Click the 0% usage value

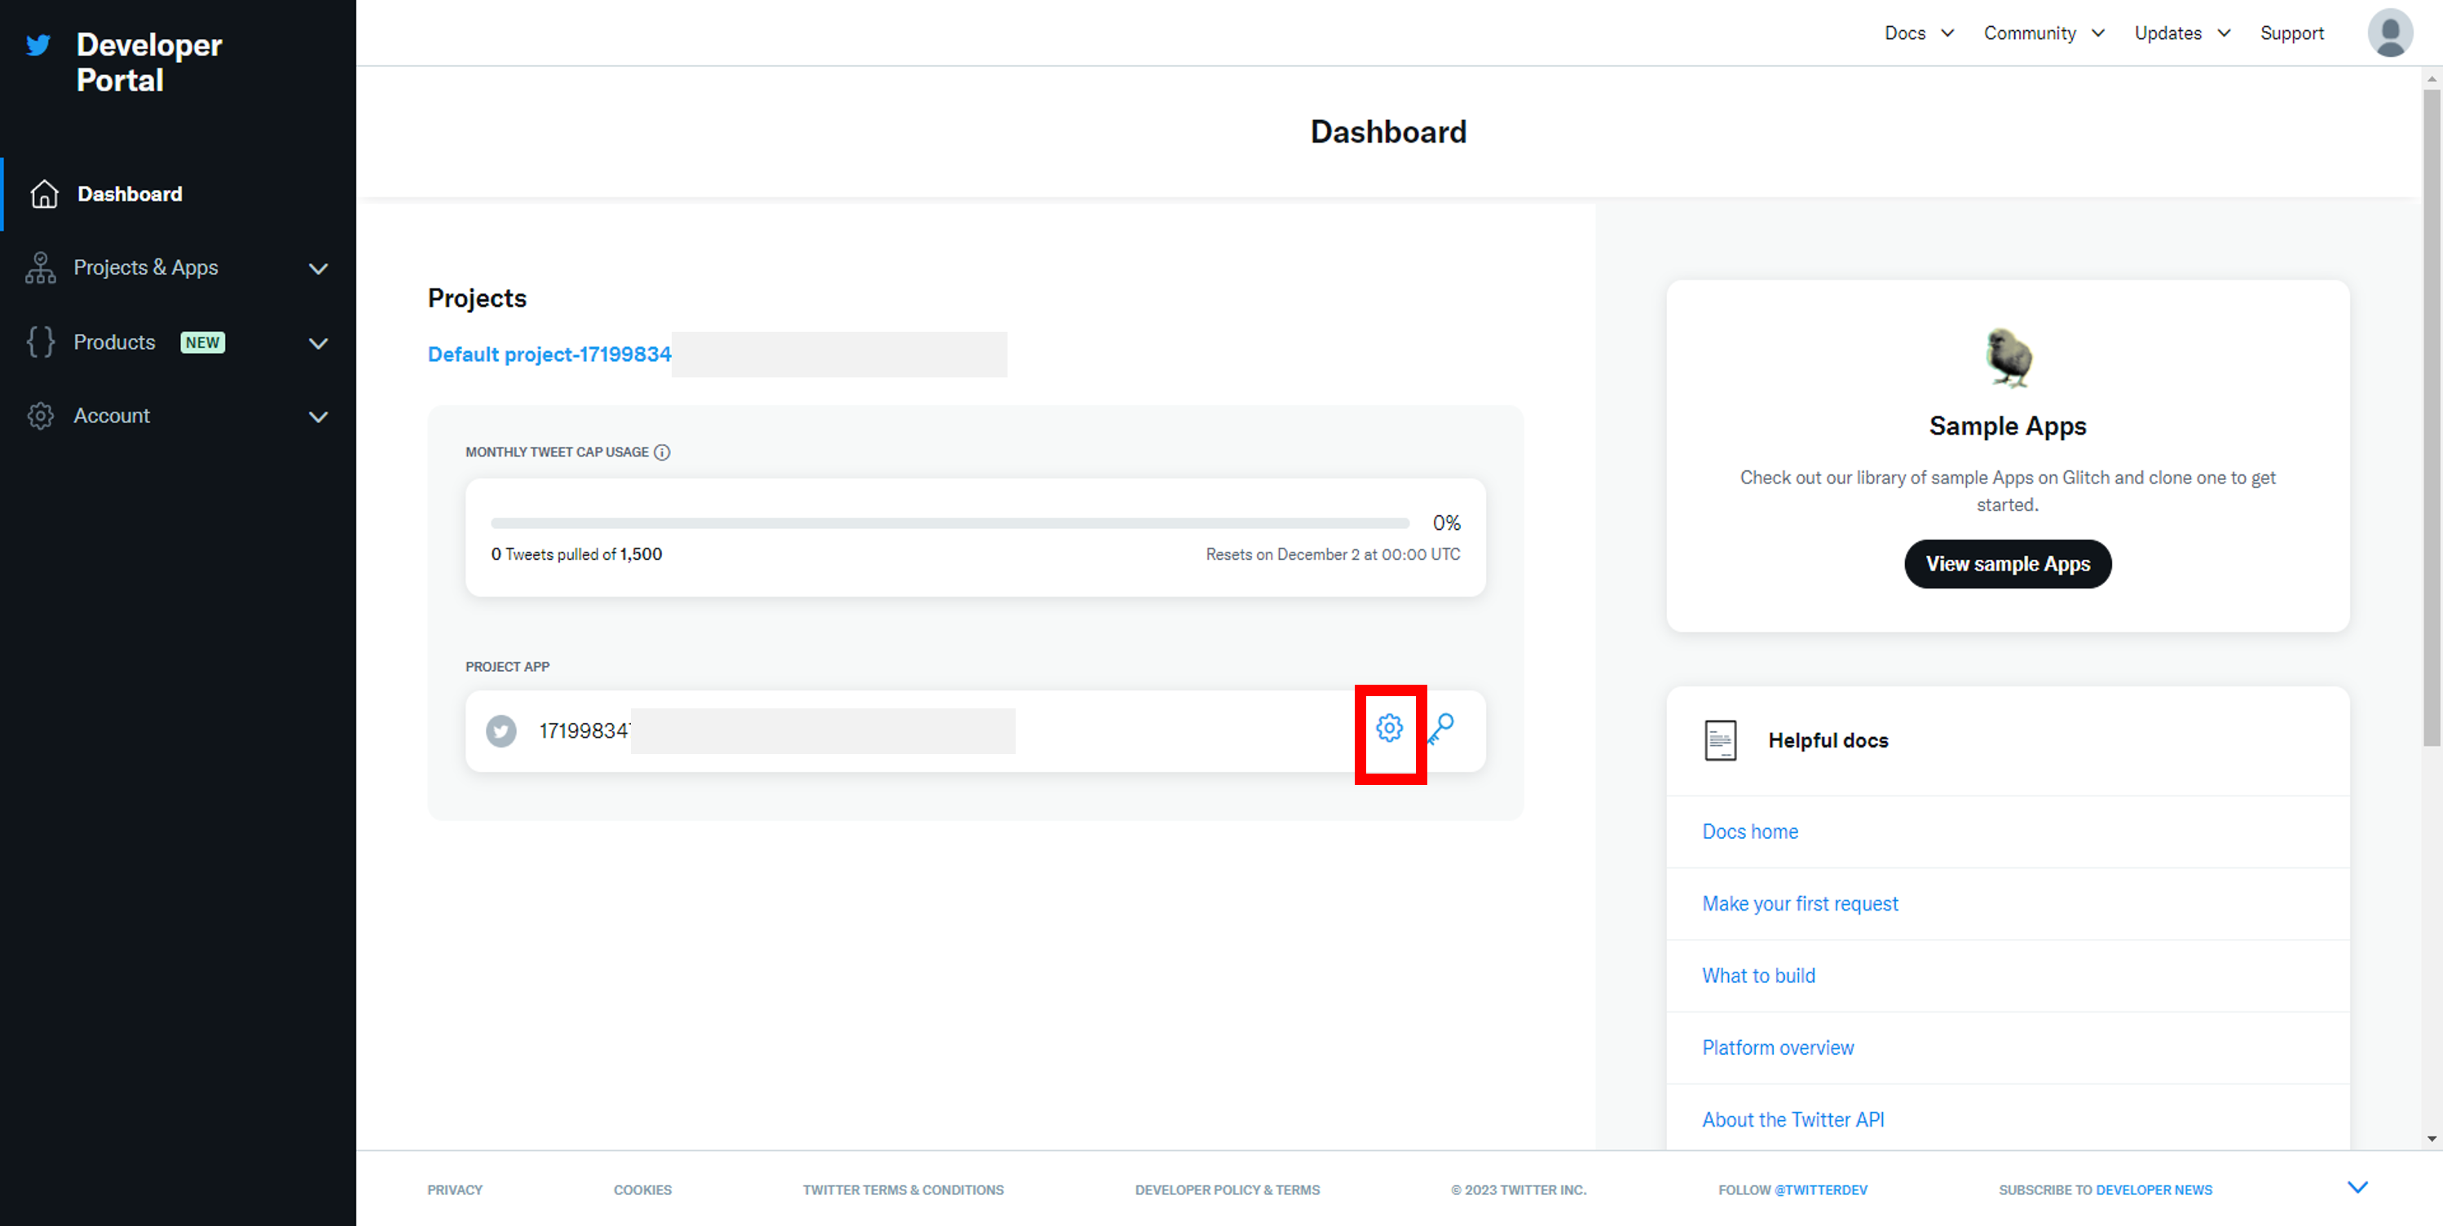(1446, 523)
